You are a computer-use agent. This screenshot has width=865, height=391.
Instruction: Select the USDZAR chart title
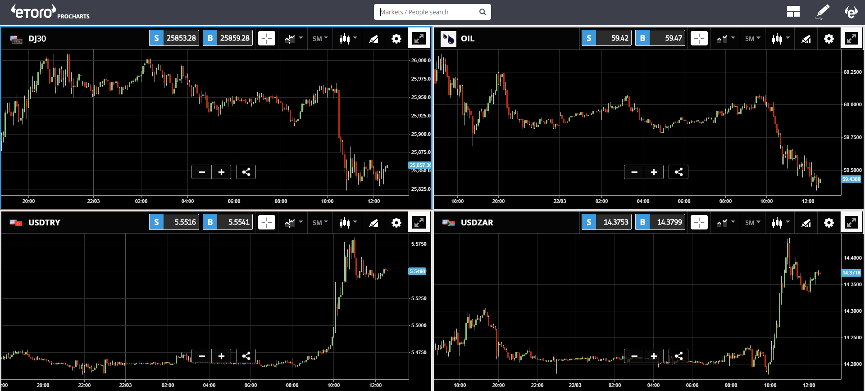[x=477, y=223]
